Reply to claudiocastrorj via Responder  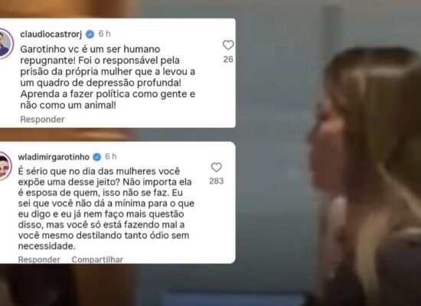(x=42, y=119)
